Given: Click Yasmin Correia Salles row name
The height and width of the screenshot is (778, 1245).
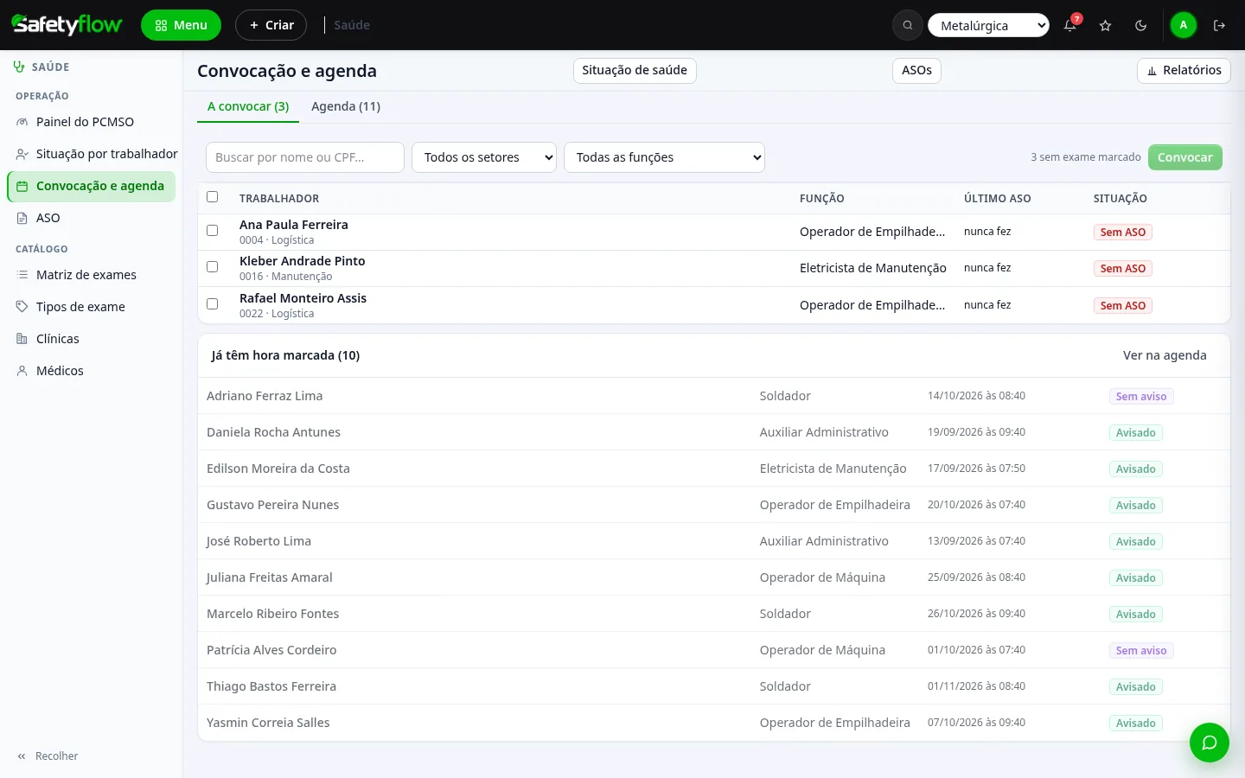Looking at the screenshot, I should [x=268, y=723].
